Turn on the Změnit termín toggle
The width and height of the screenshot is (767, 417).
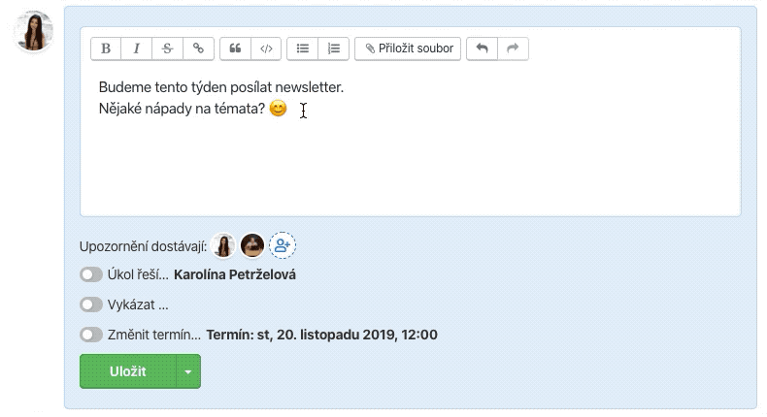point(91,335)
